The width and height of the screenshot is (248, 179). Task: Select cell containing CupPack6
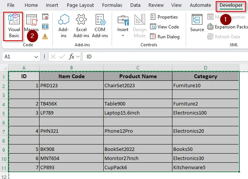click(138, 167)
